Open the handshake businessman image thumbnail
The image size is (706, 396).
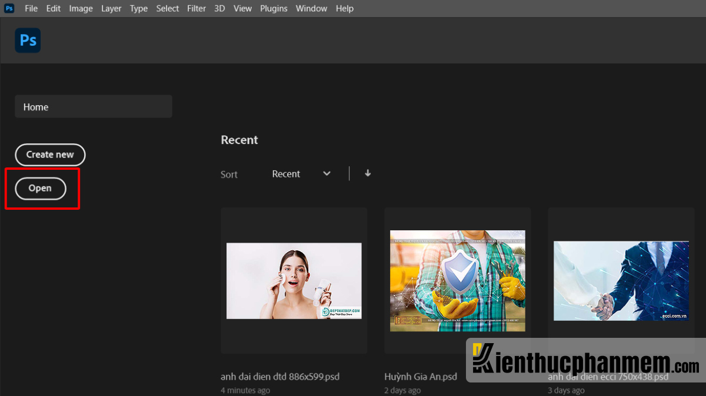(621, 281)
